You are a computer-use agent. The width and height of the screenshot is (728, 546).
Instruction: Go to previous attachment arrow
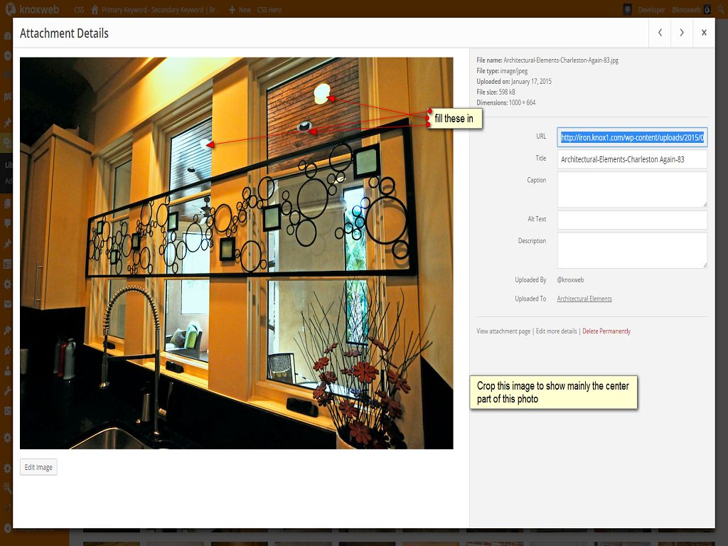pos(660,33)
